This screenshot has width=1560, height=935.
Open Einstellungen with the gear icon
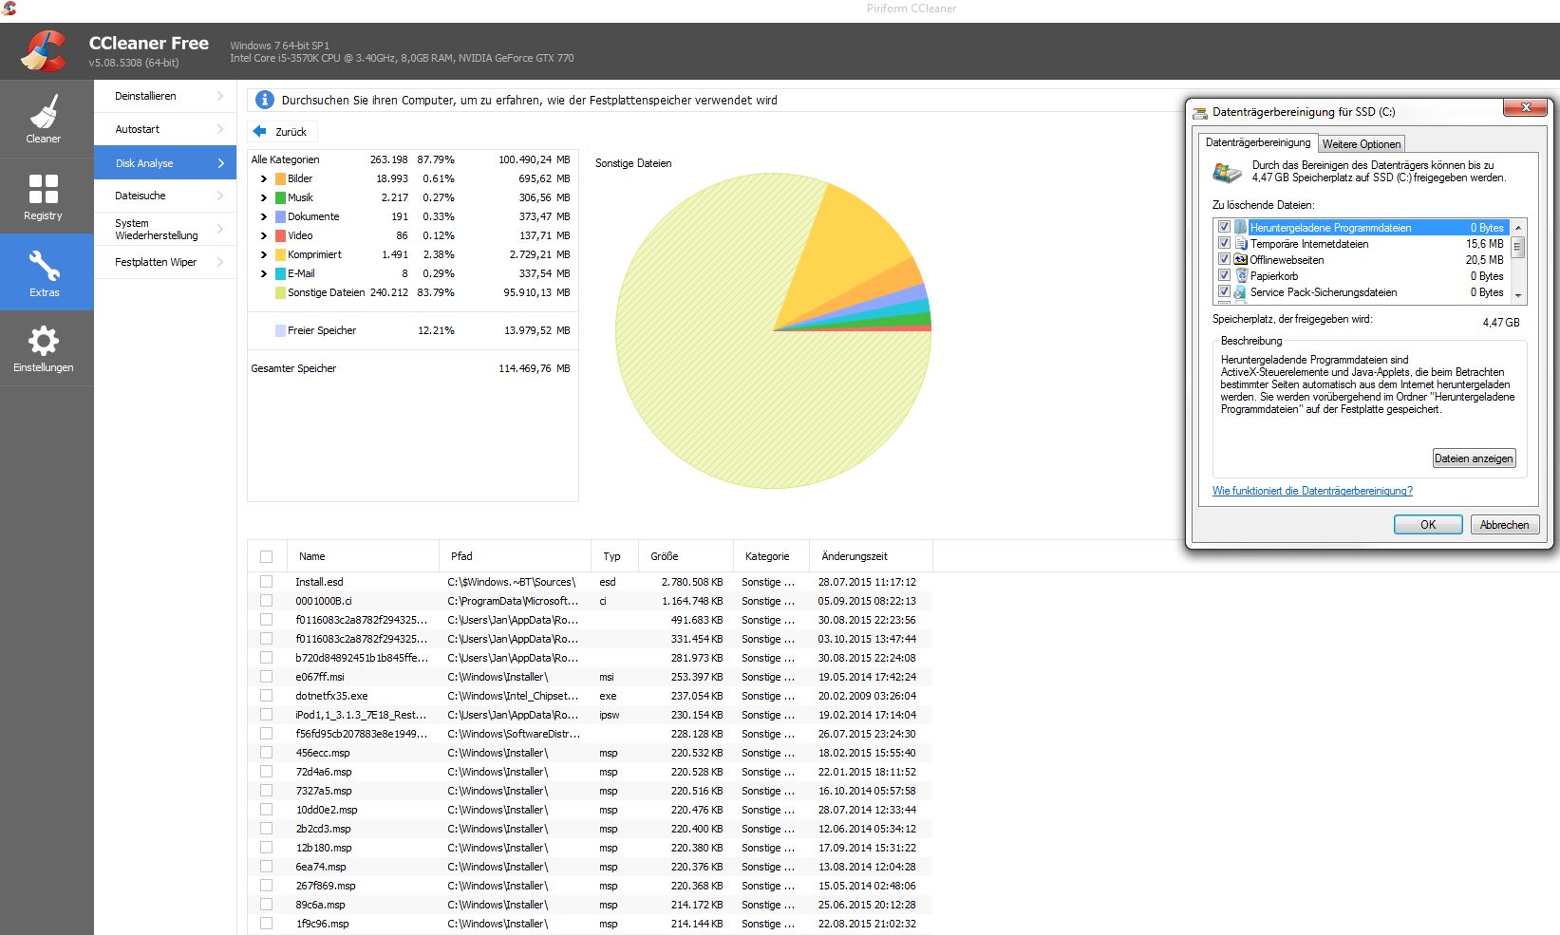point(44,341)
